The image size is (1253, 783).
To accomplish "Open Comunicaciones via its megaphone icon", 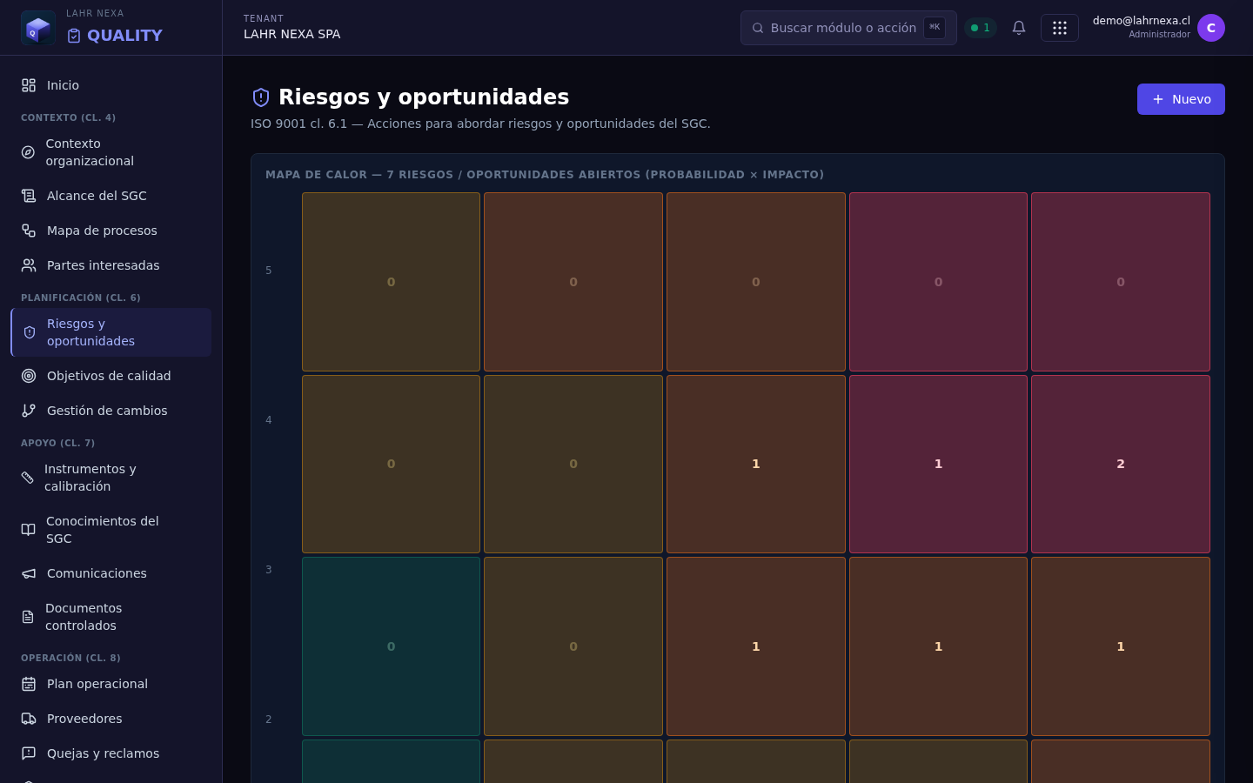I will click(x=29, y=573).
